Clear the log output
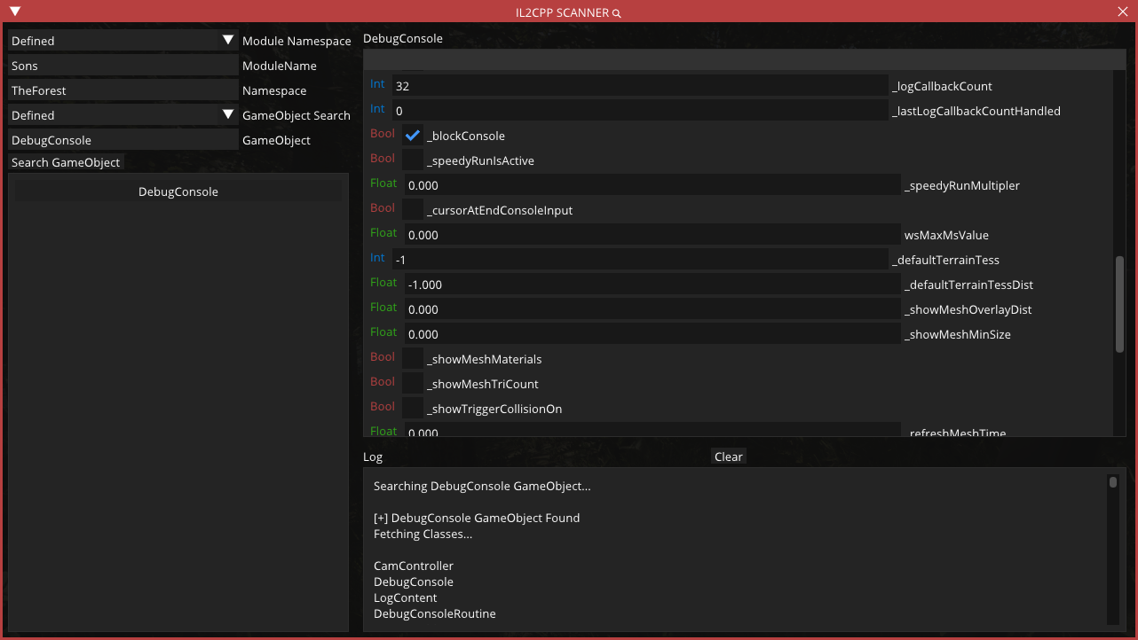The width and height of the screenshot is (1138, 640). (728, 457)
